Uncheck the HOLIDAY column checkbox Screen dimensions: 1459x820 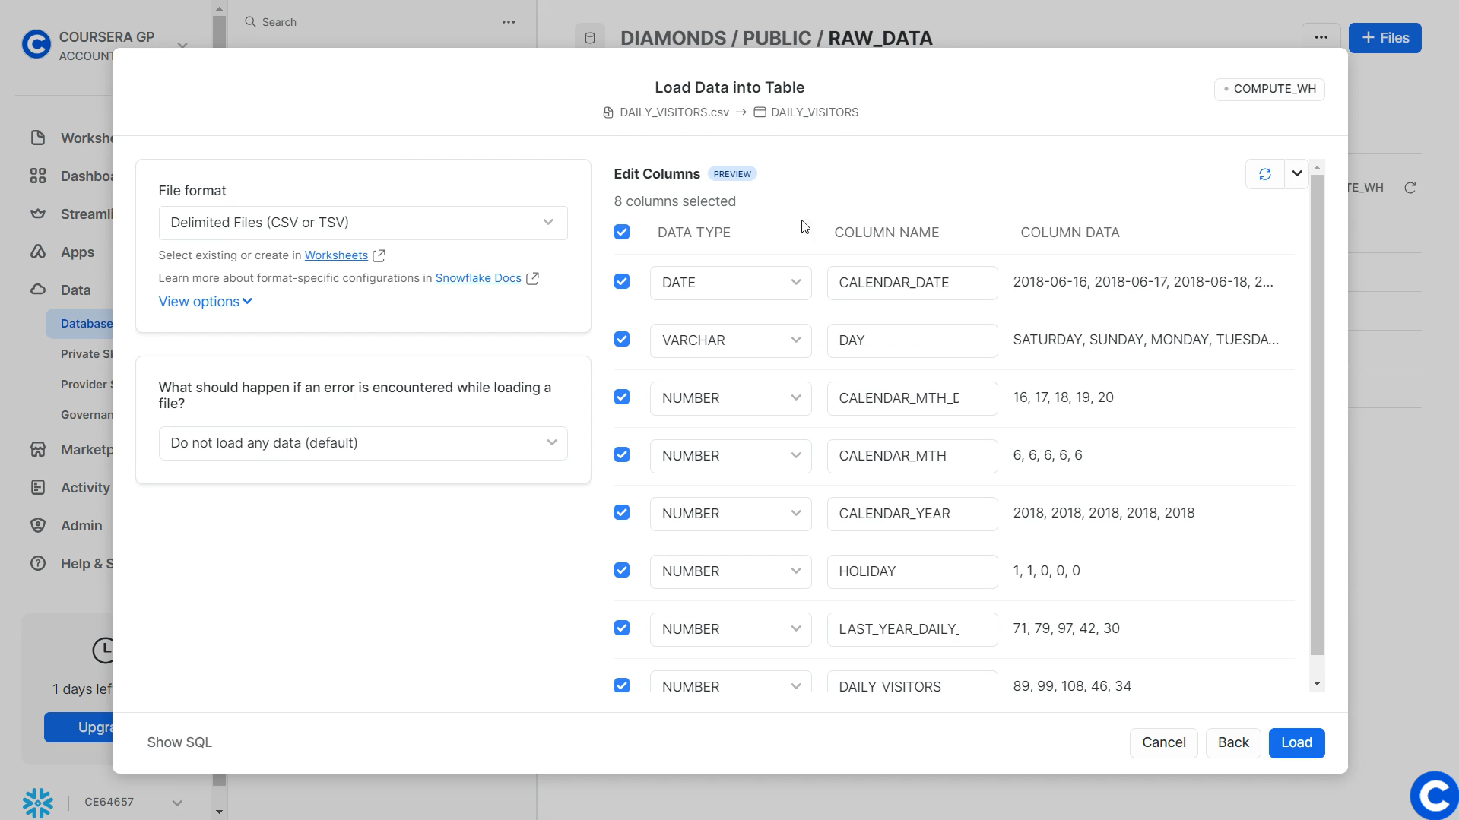click(x=622, y=571)
